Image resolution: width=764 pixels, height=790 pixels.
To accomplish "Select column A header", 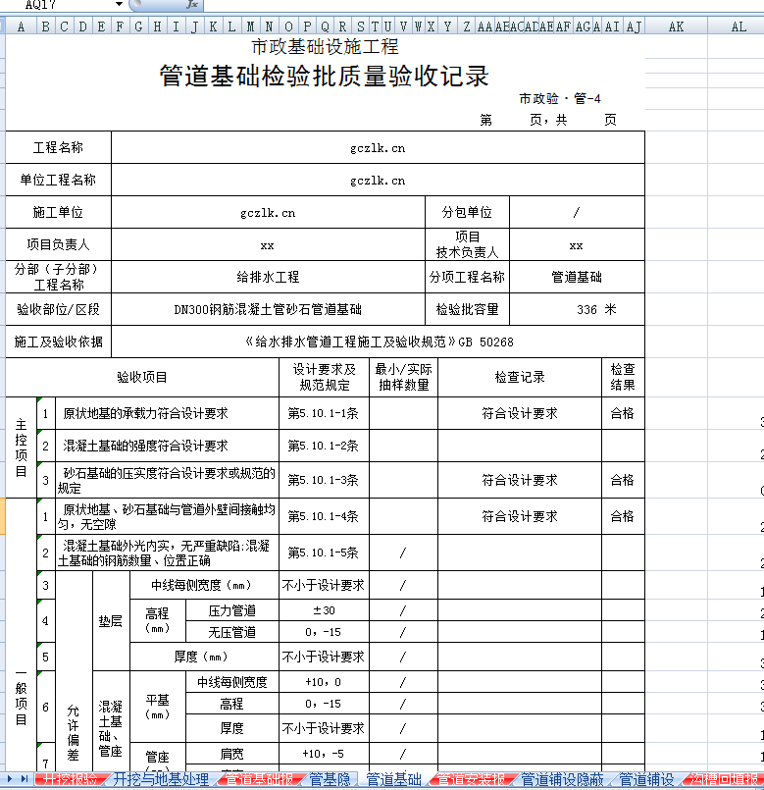I will (21, 26).
